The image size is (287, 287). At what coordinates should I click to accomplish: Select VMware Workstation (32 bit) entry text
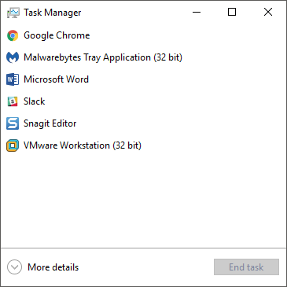click(x=83, y=145)
